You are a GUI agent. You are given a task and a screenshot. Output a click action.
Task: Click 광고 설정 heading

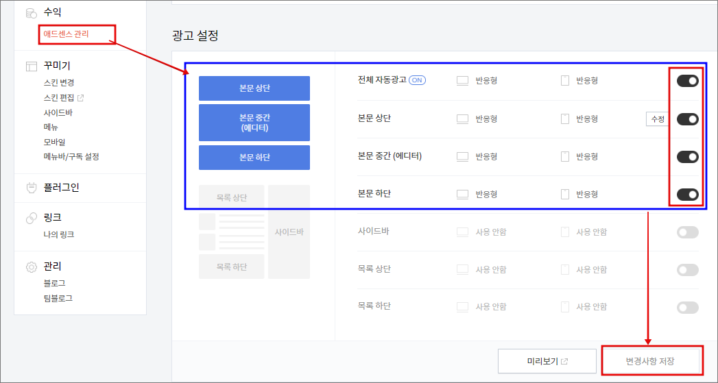(195, 36)
